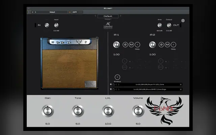This screenshot has height=135, width=216.
Task: Toggle the plugin power bypass button
Action: coord(70,12)
